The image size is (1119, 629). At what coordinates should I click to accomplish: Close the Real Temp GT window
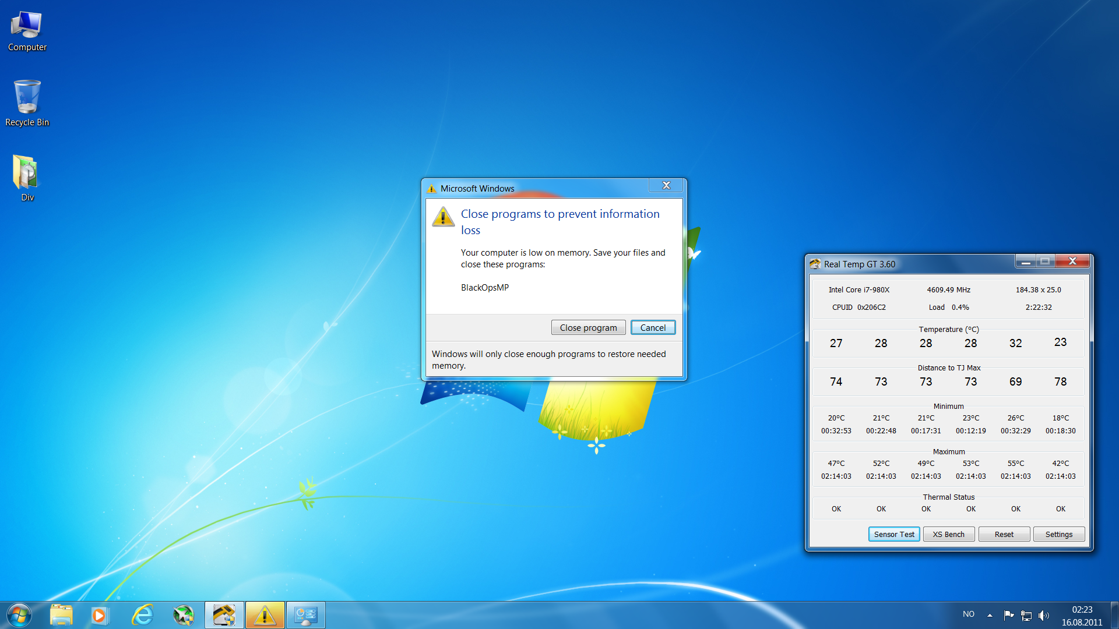(x=1072, y=262)
